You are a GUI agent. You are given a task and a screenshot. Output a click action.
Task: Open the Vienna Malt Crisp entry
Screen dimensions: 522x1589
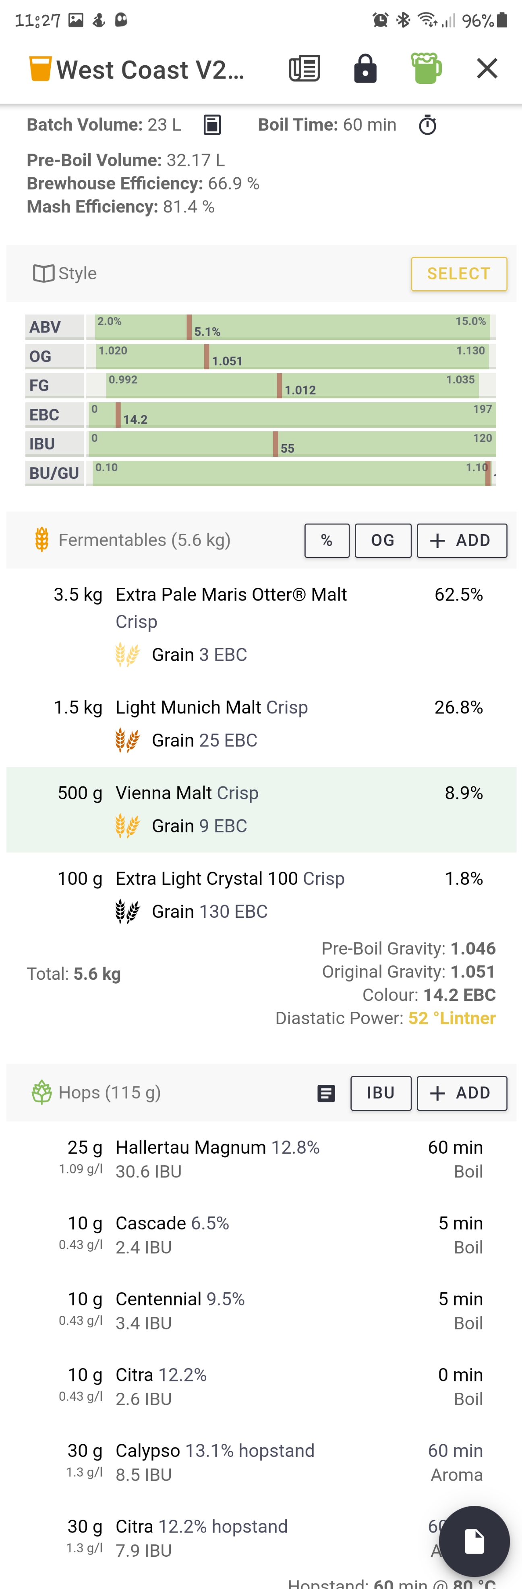(261, 809)
